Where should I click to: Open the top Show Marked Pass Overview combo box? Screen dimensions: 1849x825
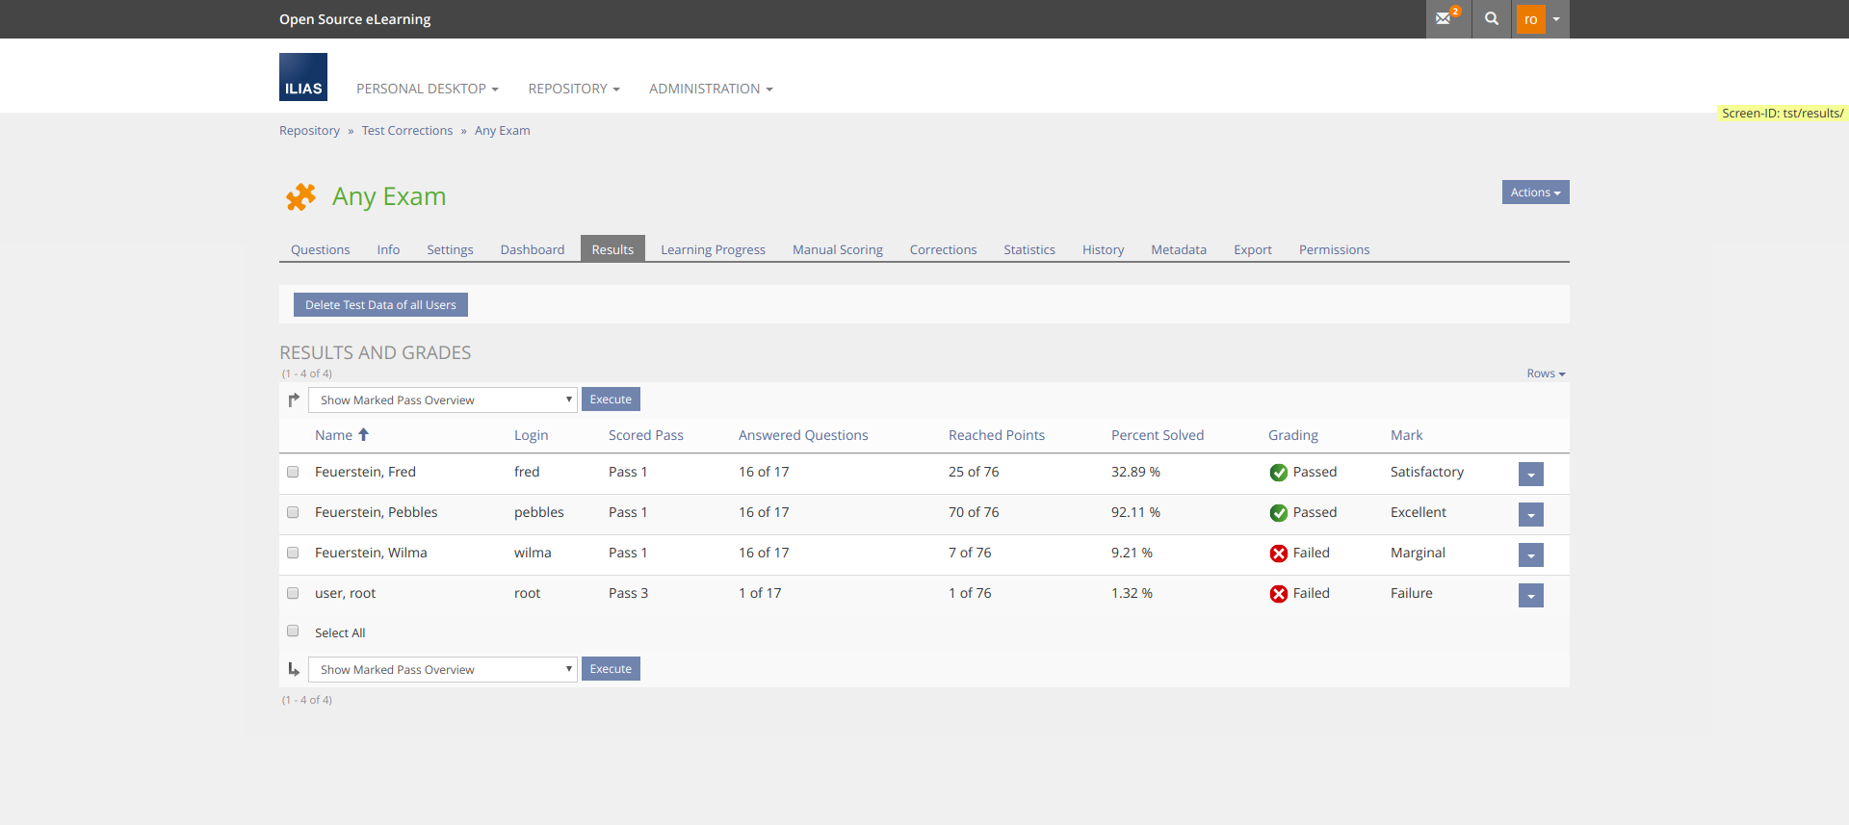[x=442, y=400]
